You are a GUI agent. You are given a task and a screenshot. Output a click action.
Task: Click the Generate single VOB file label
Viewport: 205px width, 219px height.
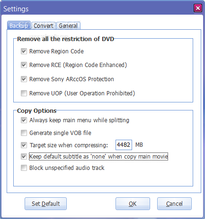click(60, 133)
